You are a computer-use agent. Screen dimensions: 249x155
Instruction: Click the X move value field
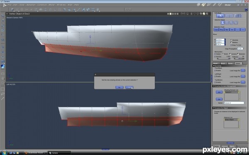[220, 40]
